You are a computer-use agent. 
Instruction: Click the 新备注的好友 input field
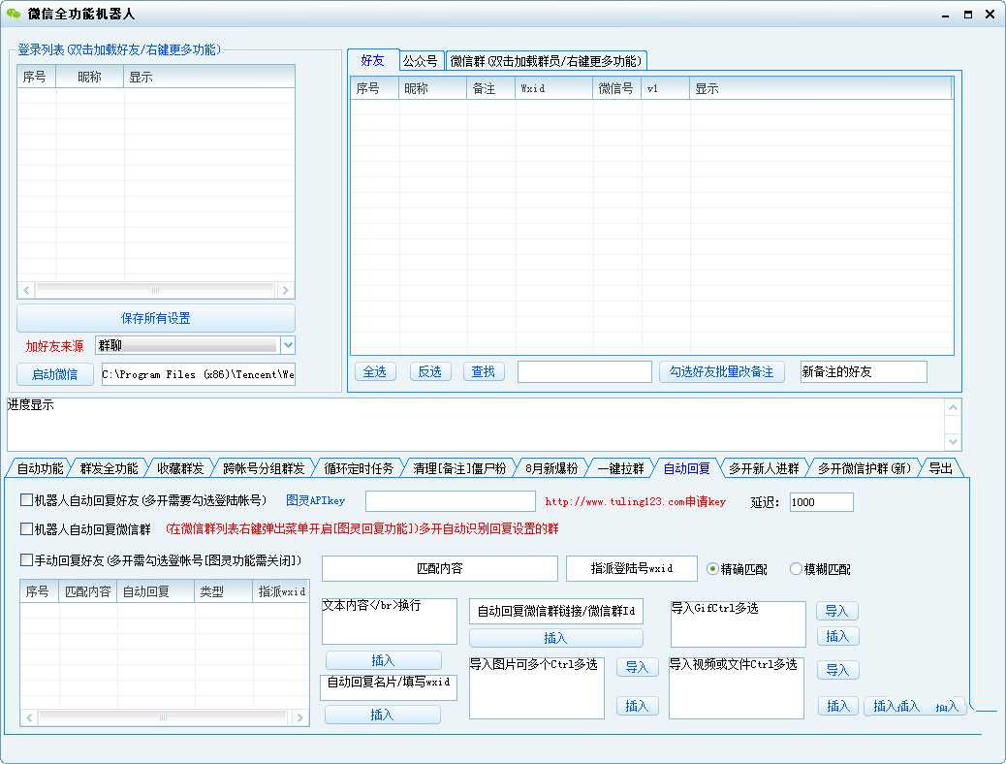864,371
